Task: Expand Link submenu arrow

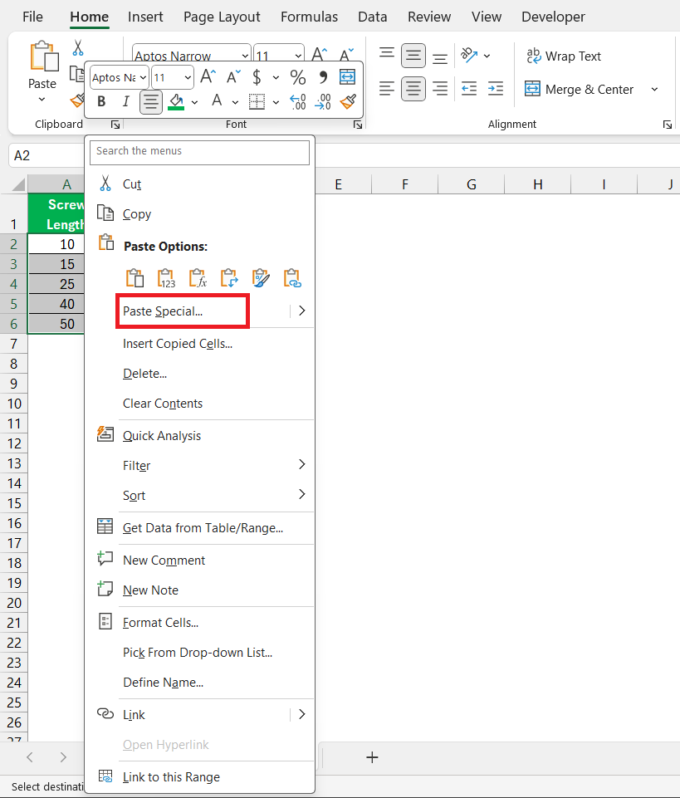Action: (x=302, y=714)
